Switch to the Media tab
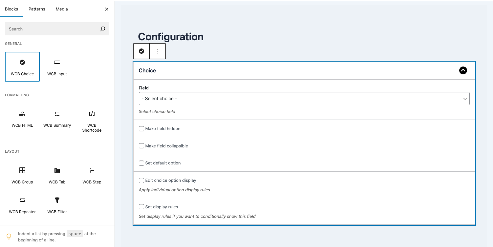Image resolution: width=493 pixels, height=247 pixels. 62,9
